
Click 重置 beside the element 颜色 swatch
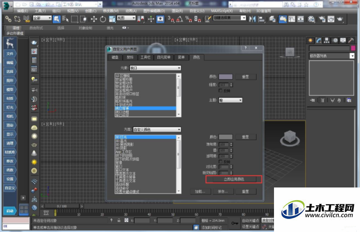(x=246, y=77)
